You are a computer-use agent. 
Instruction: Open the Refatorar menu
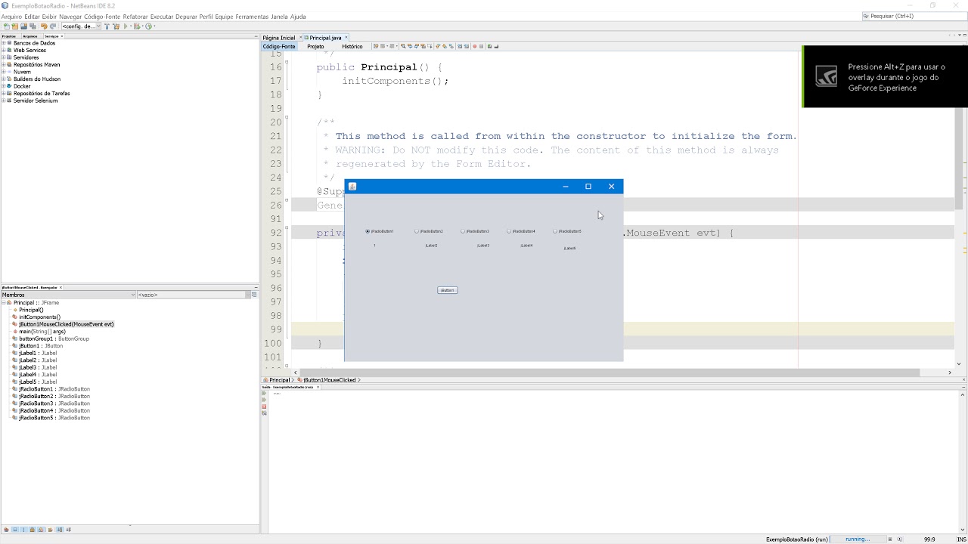135,17
